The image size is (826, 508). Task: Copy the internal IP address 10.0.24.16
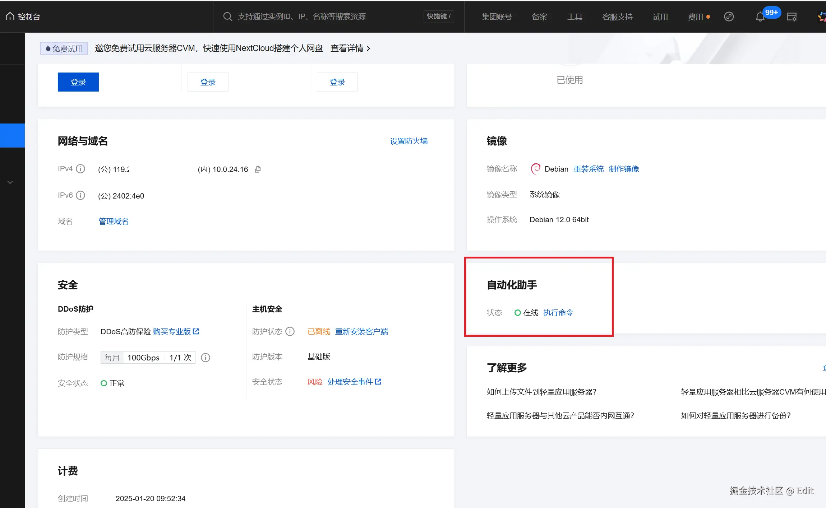(258, 169)
